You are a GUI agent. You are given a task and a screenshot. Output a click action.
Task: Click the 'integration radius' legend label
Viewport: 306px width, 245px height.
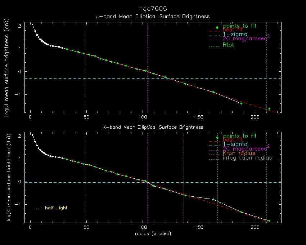coord(247,158)
